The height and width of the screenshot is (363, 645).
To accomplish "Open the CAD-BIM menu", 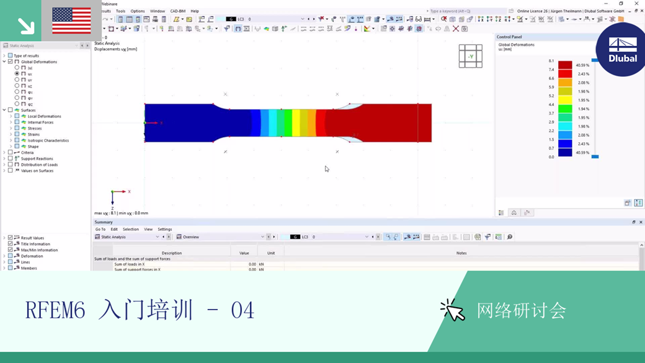I will point(178,11).
